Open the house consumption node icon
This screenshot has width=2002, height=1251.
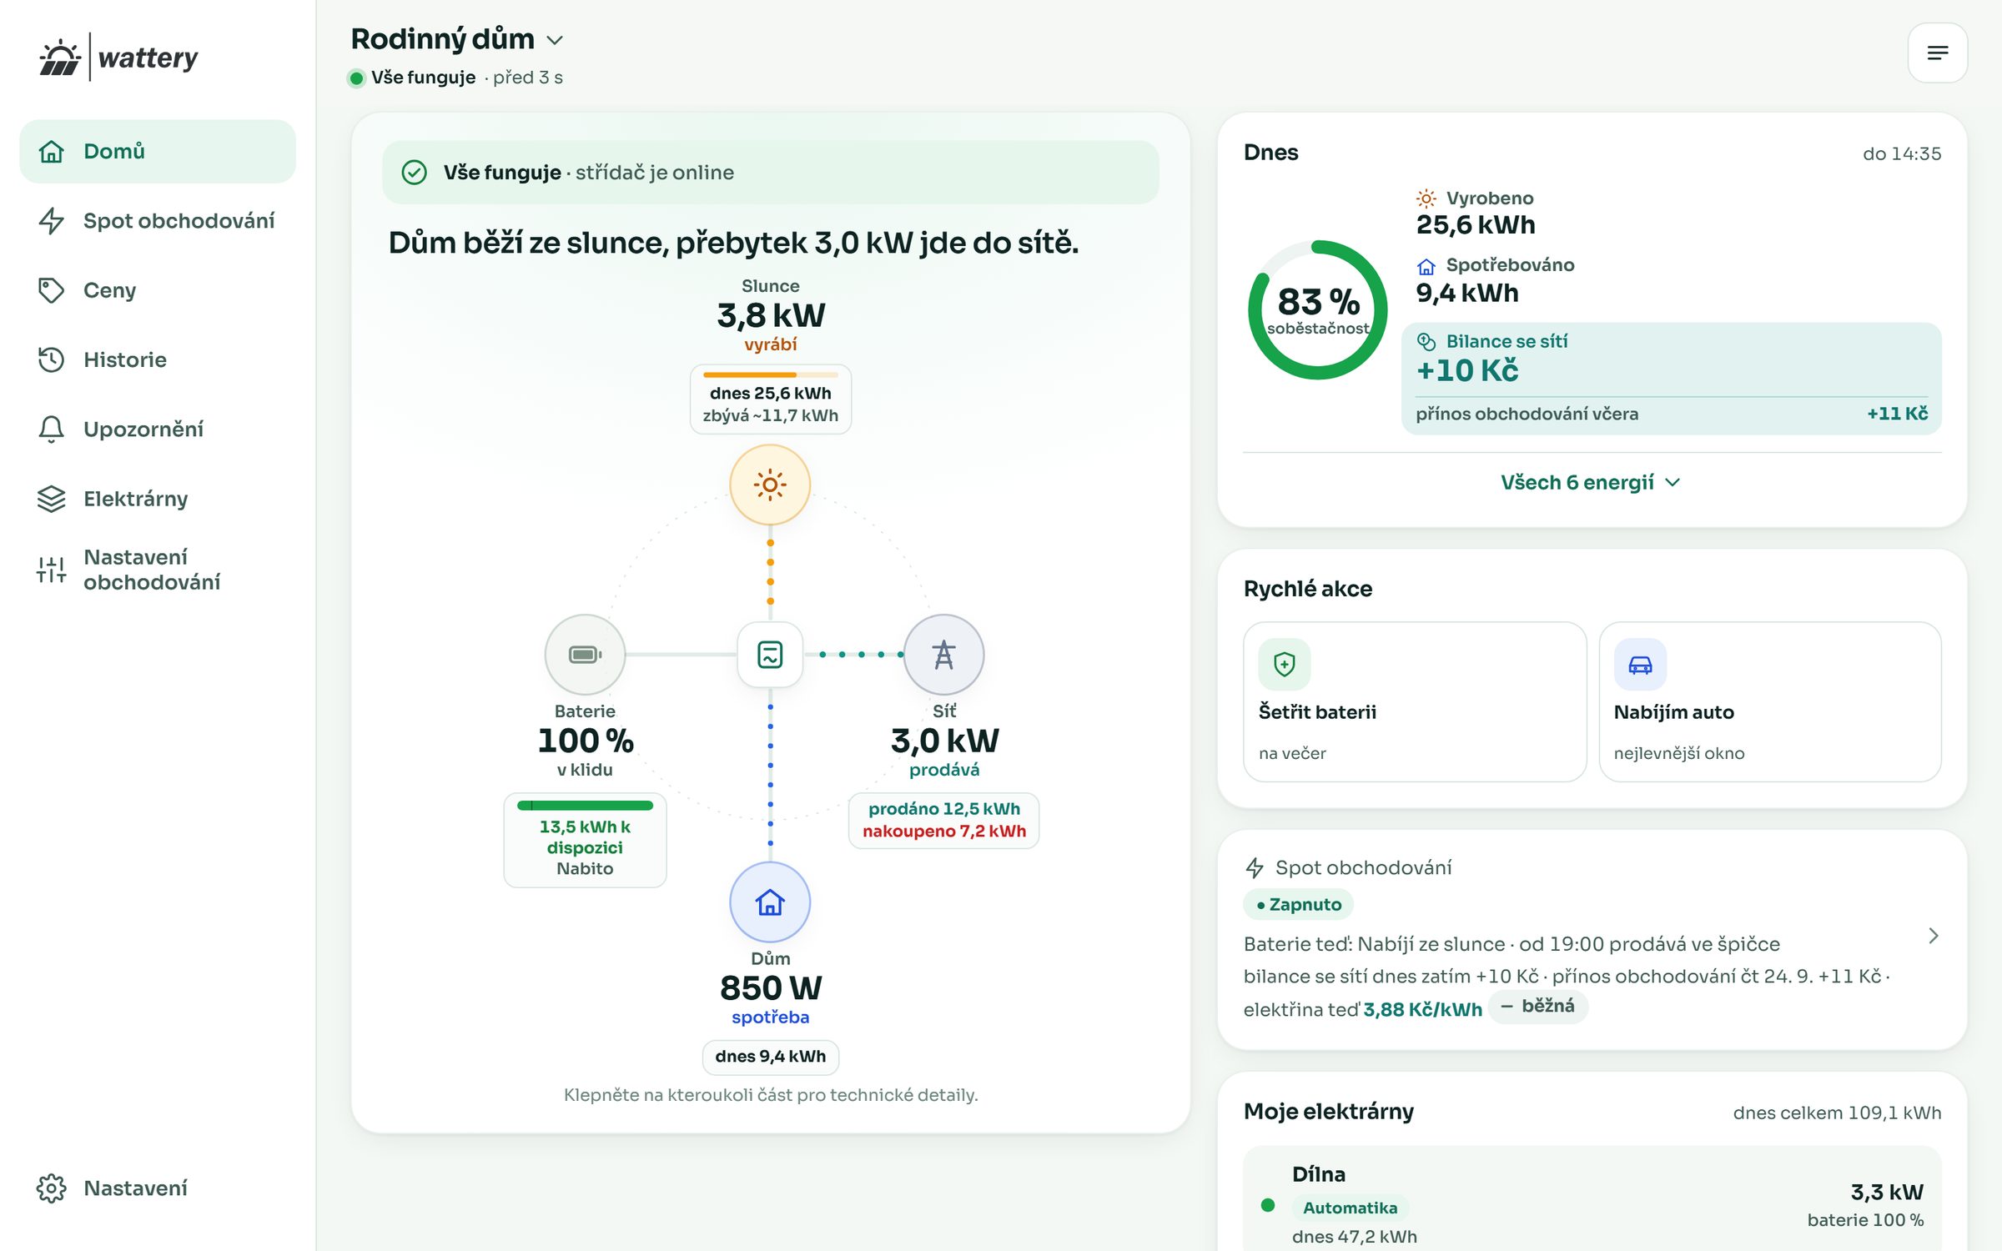coord(770,902)
